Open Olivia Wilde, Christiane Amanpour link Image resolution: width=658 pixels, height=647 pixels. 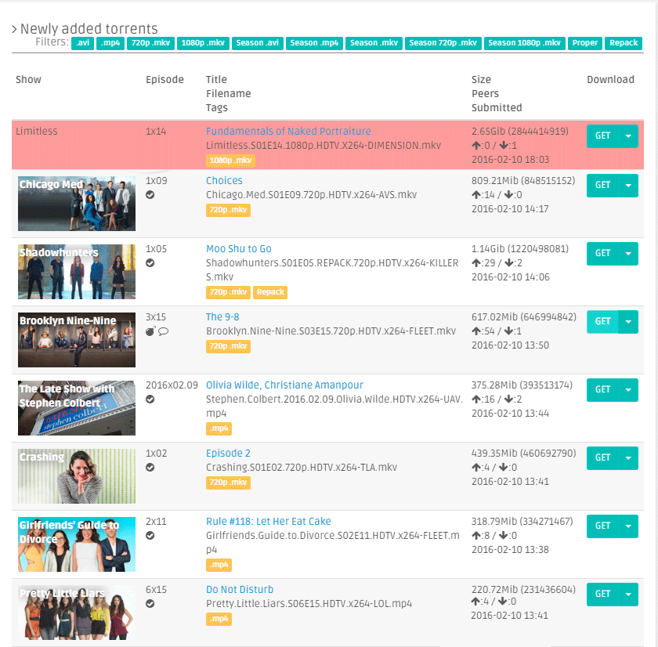pyautogui.click(x=284, y=385)
